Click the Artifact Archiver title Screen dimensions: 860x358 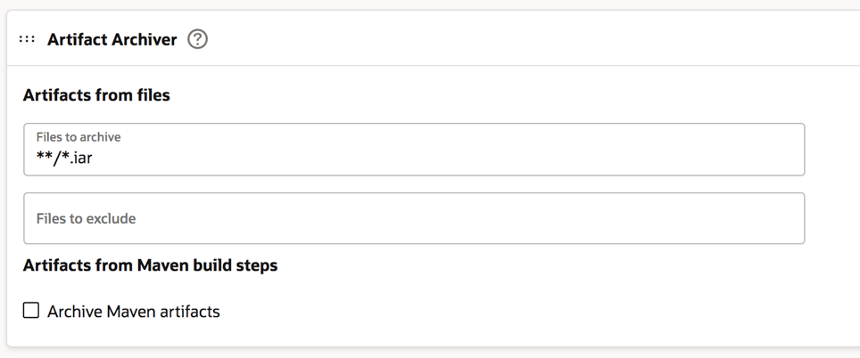(112, 40)
